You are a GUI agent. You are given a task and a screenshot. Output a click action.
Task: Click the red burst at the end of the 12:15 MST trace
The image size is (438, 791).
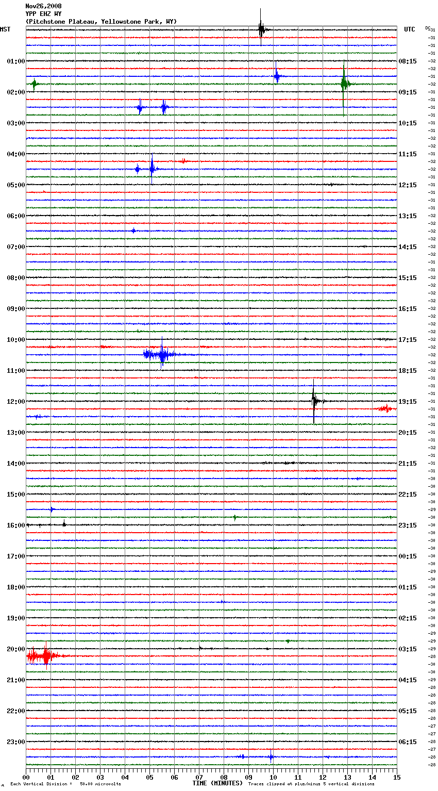point(385,409)
